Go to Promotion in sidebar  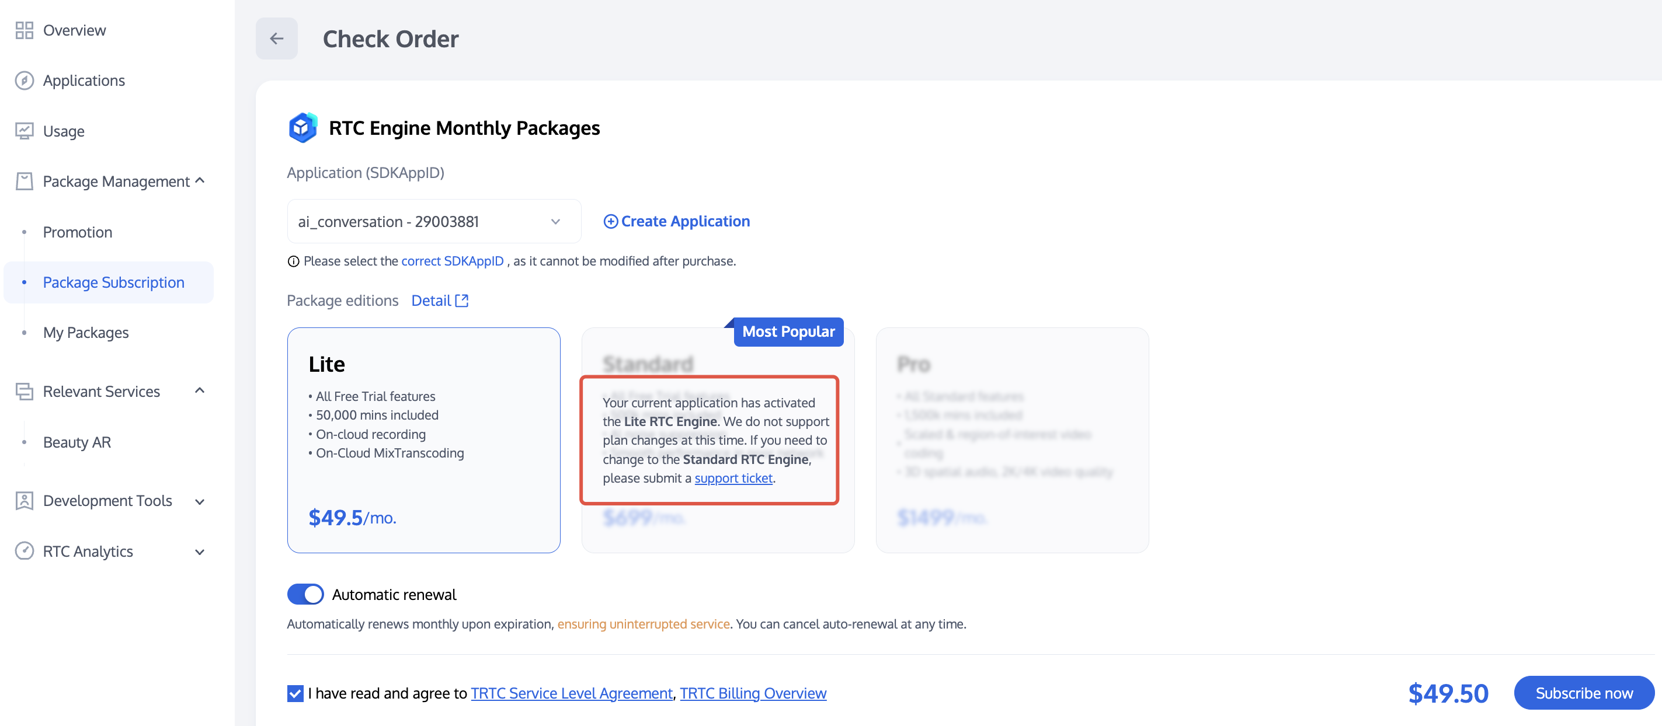pos(78,232)
